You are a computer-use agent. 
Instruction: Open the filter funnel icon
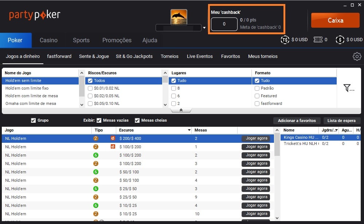[348, 88]
